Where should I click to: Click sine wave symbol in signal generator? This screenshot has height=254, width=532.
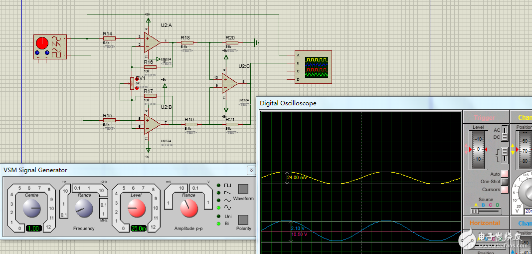tap(228, 207)
